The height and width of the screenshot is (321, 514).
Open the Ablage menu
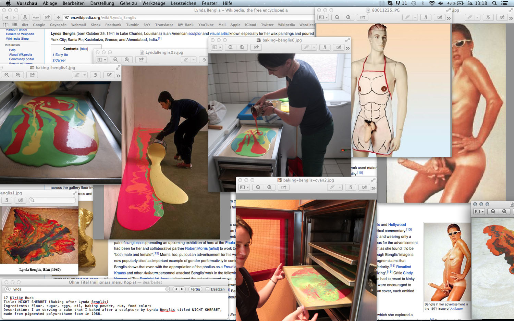point(50,3)
